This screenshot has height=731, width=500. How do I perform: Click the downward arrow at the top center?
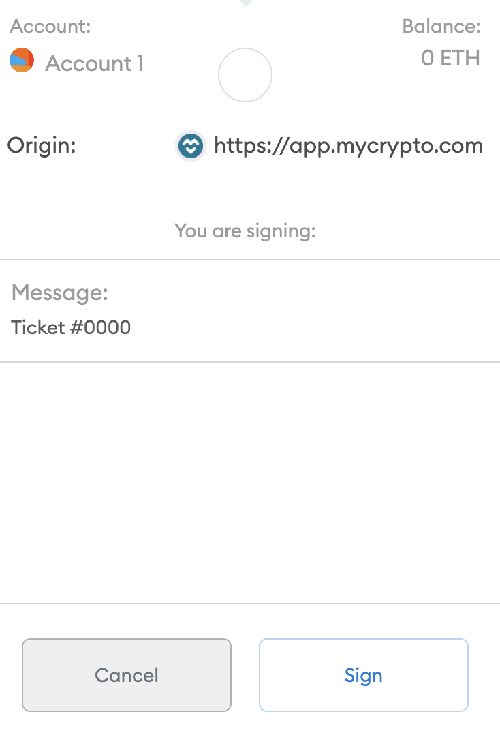click(x=245, y=3)
